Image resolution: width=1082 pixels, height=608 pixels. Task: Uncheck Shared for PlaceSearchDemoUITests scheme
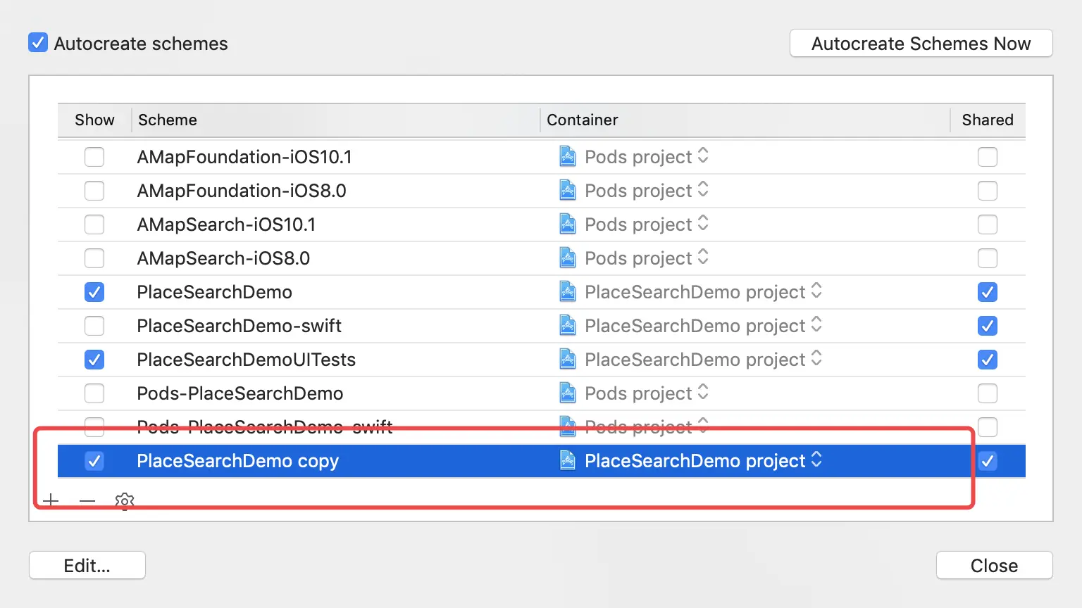(x=988, y=360)
